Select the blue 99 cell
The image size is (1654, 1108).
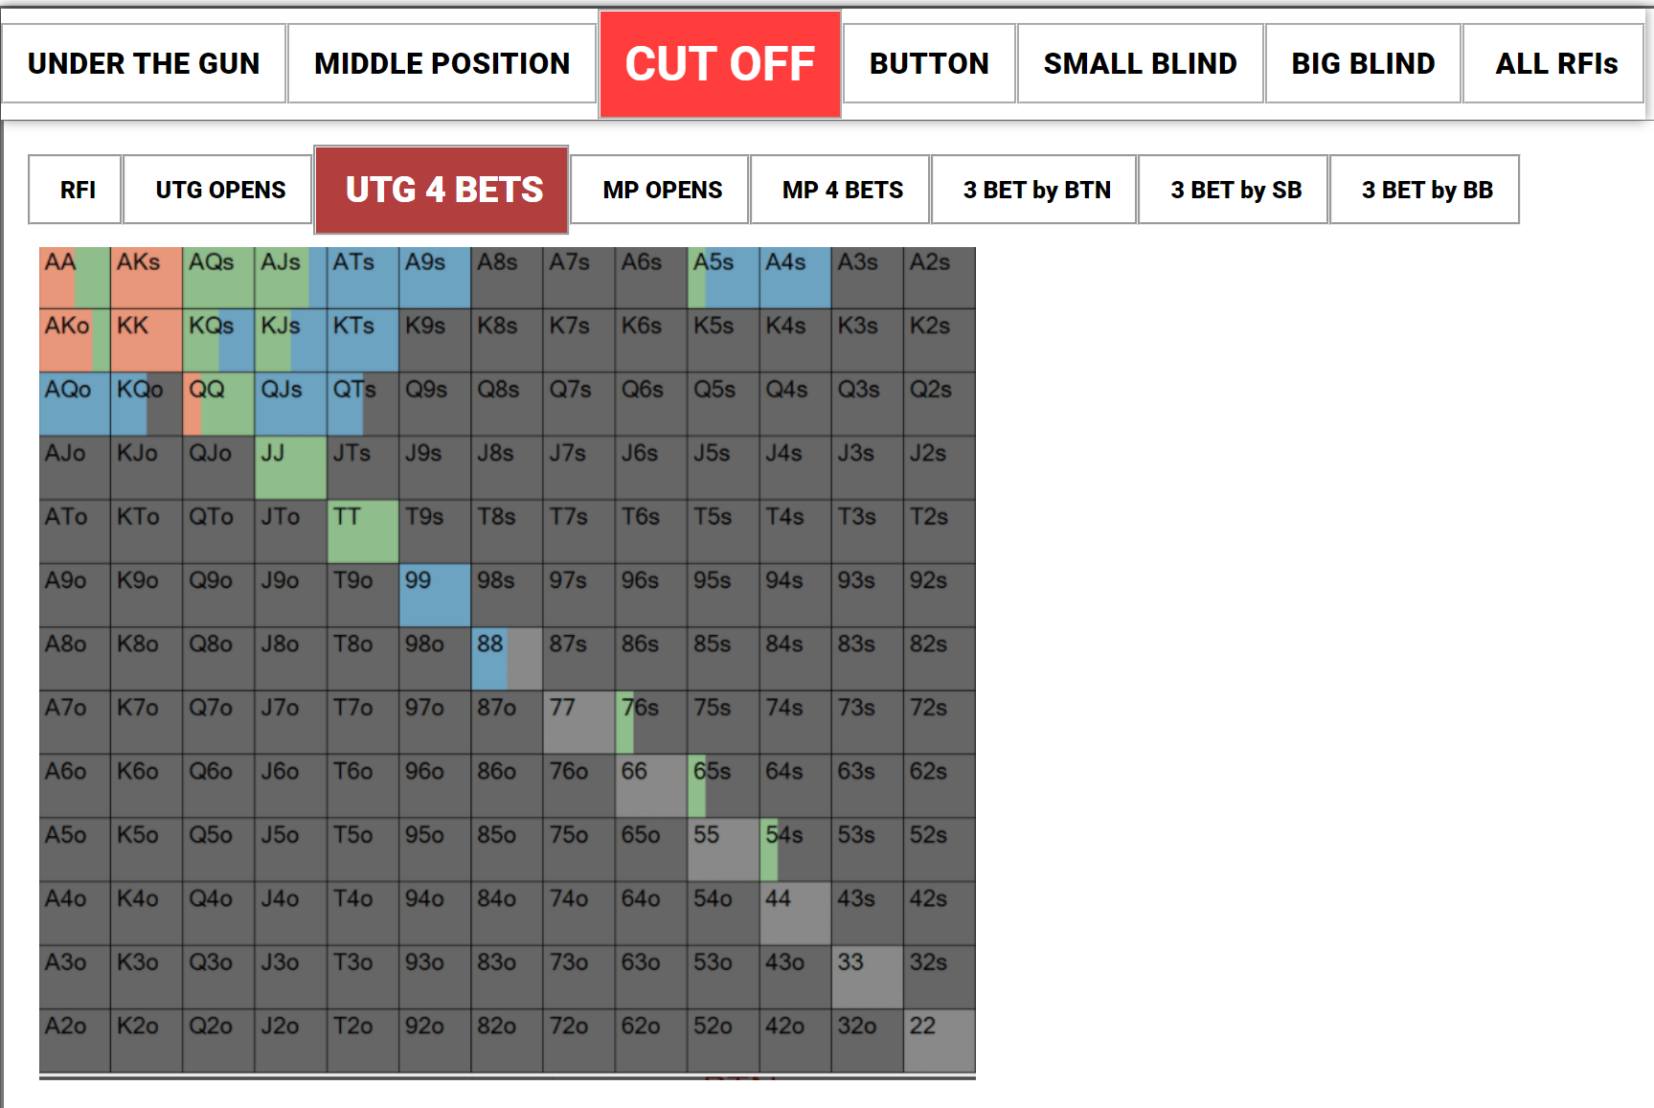(x=435, y=596)
